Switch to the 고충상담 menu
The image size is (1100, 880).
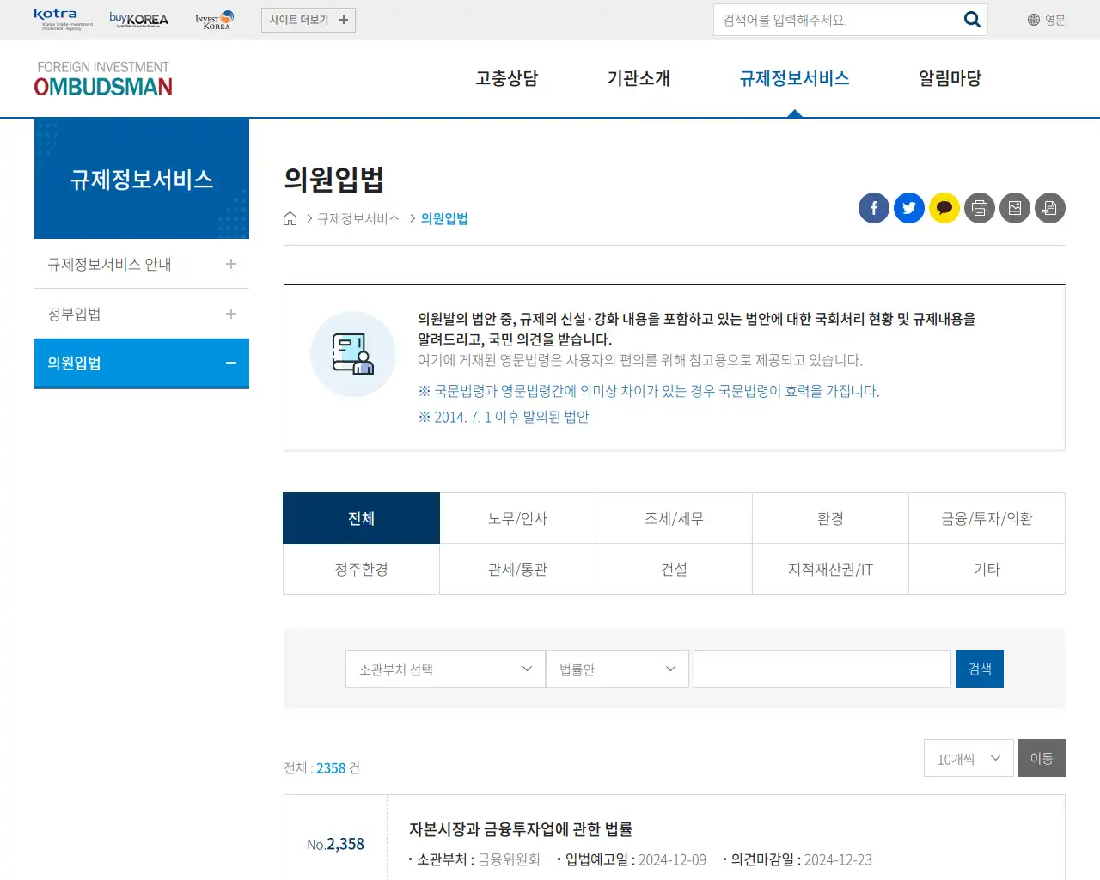pyautogui.click(x=506, y=78)
